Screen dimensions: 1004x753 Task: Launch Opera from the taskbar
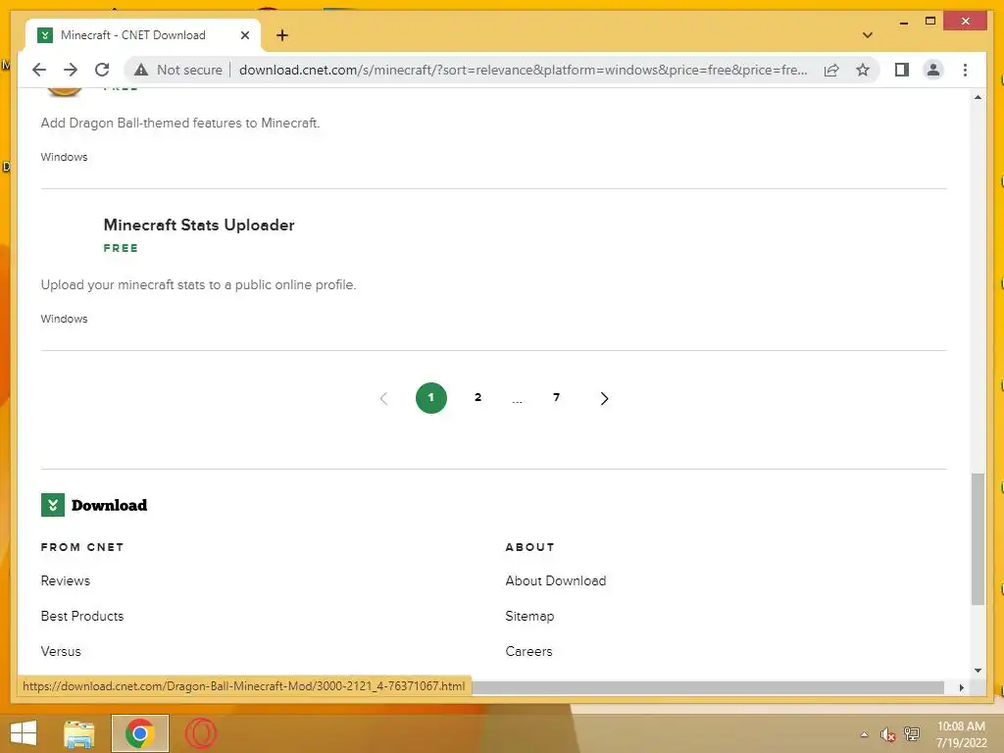pos(201,733)
